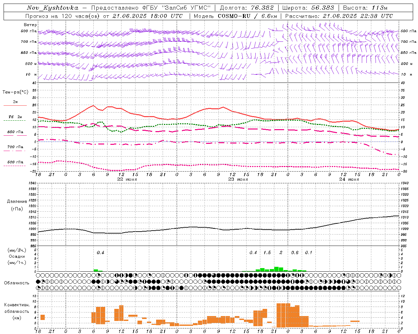Click the 'Осадки' precipitation label
The image size is (418, 334).
point(17,256)
